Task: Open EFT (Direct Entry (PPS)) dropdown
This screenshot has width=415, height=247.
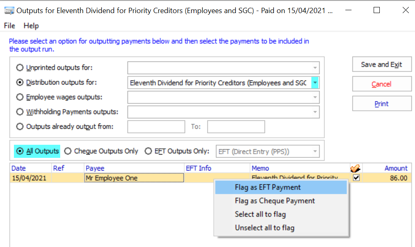Action: 315,152
